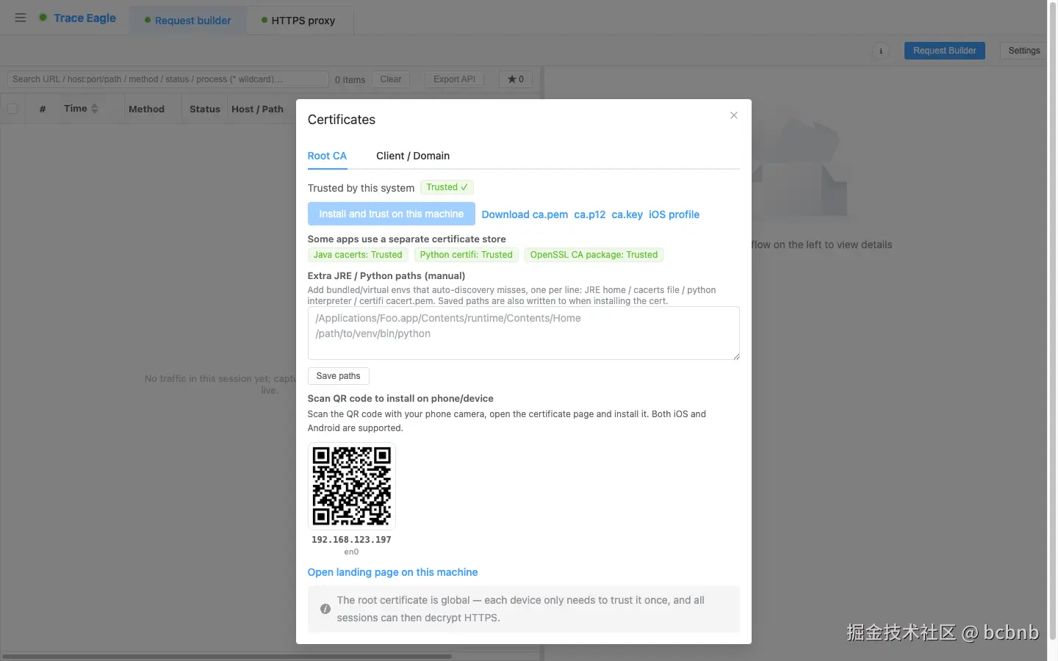Viewport: 1058px width, 661px height.
Task: Open the hamburger menu icon
Action: point(21,18)
